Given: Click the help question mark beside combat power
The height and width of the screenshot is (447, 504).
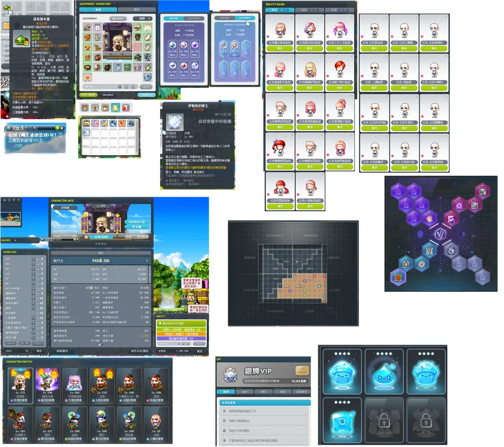Looking at the screenshot, I should click(x=147, y=260).
